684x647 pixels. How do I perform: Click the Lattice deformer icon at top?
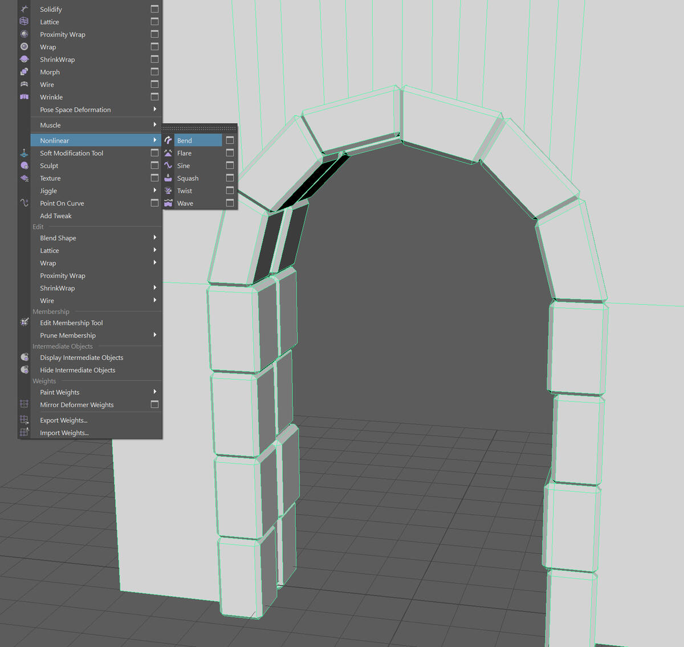[x=24, y=22]
